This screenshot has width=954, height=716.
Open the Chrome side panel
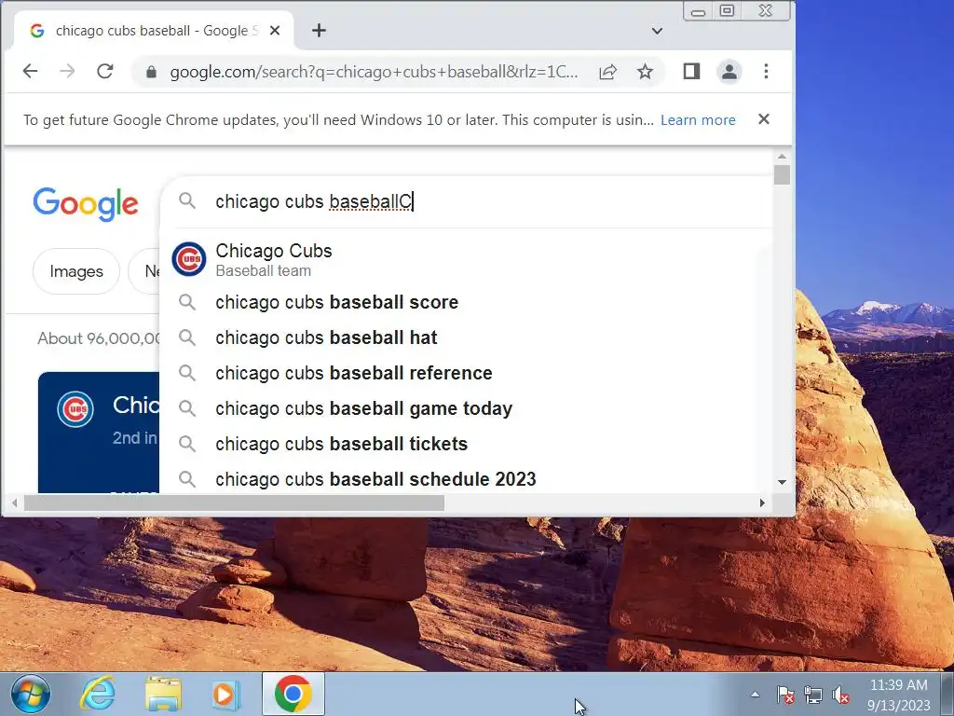pyautogui.click(x=691, y=71)
